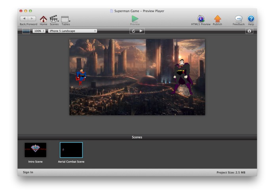
Task: Click the document icon in the title
Action: 112,11
